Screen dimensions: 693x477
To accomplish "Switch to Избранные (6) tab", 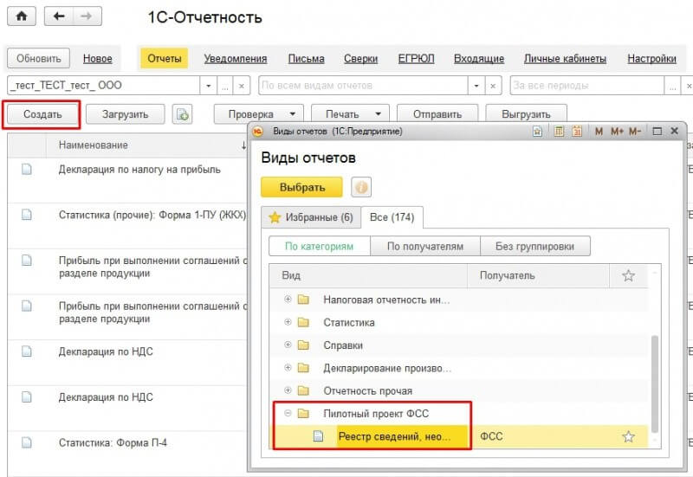I will [311, 217].
